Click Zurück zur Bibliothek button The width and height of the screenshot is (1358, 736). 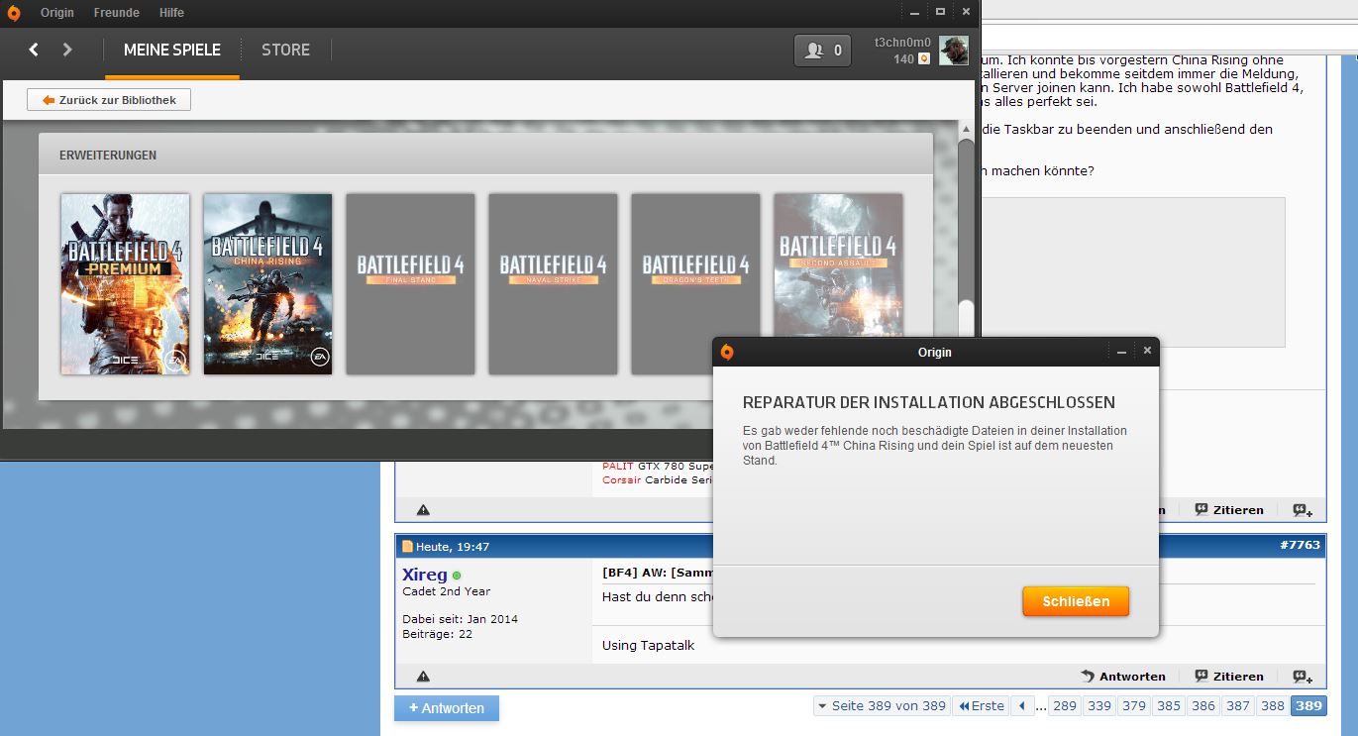(x=109, y=100)
